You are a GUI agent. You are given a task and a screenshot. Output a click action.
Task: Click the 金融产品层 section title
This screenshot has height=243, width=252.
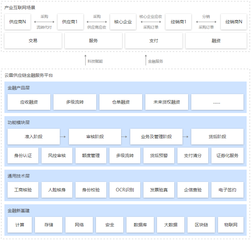19,88
